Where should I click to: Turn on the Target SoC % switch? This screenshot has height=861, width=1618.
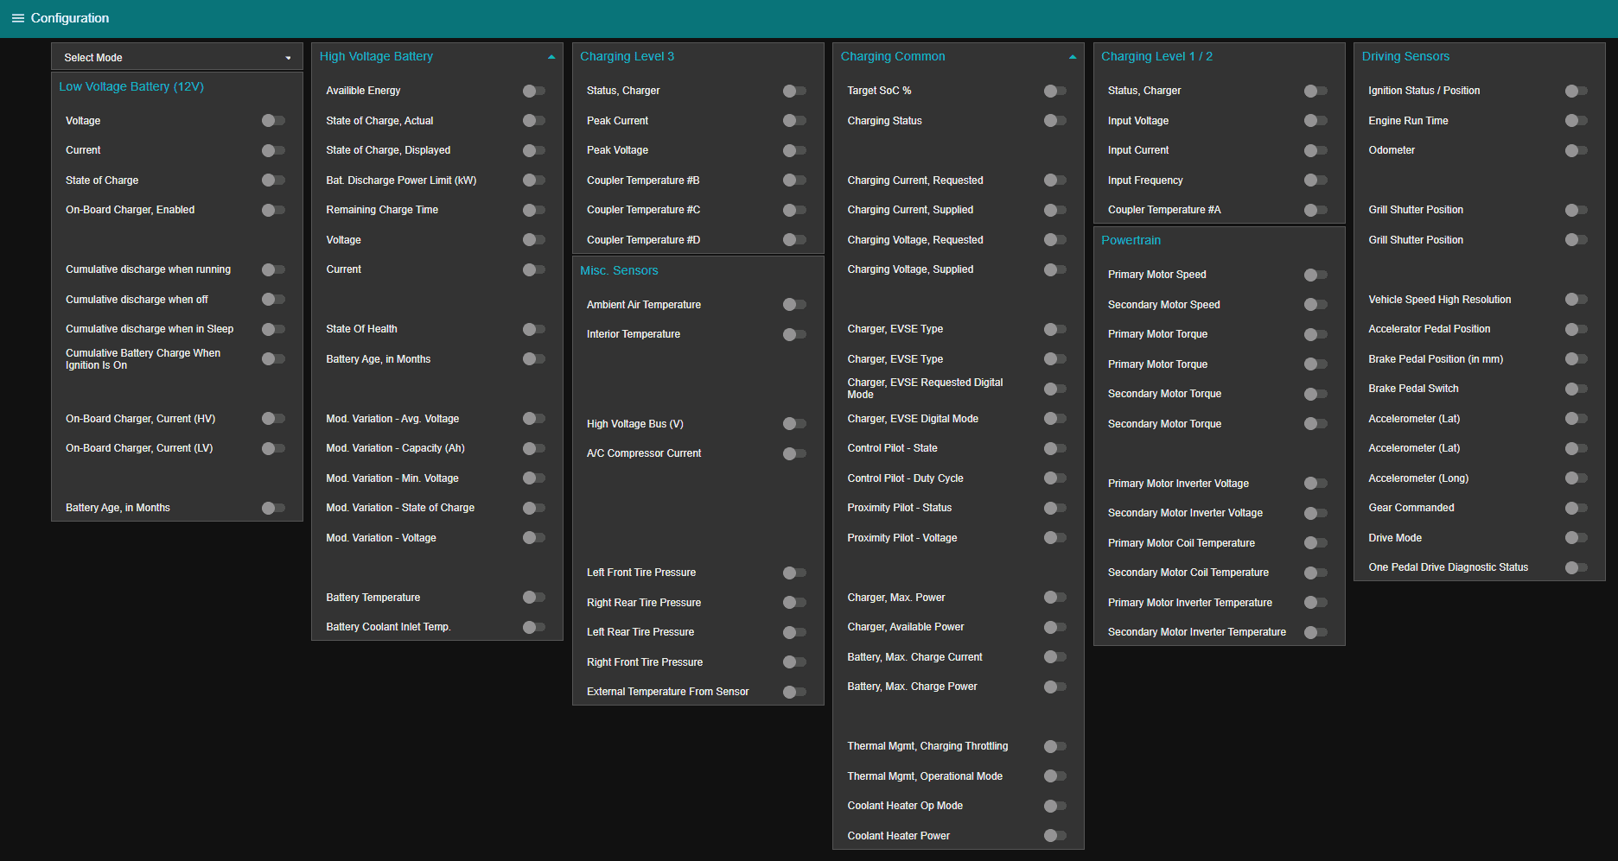coord(1054,91)
